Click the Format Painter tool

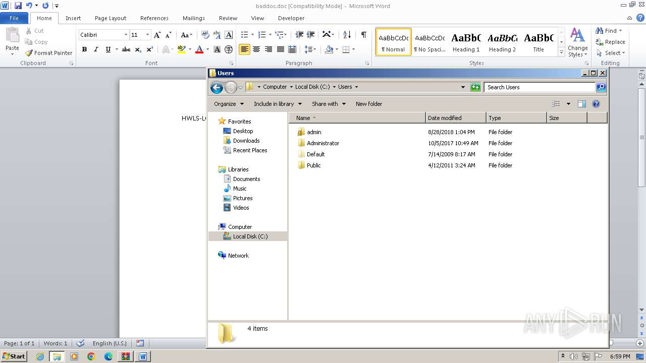click(49, 53)
